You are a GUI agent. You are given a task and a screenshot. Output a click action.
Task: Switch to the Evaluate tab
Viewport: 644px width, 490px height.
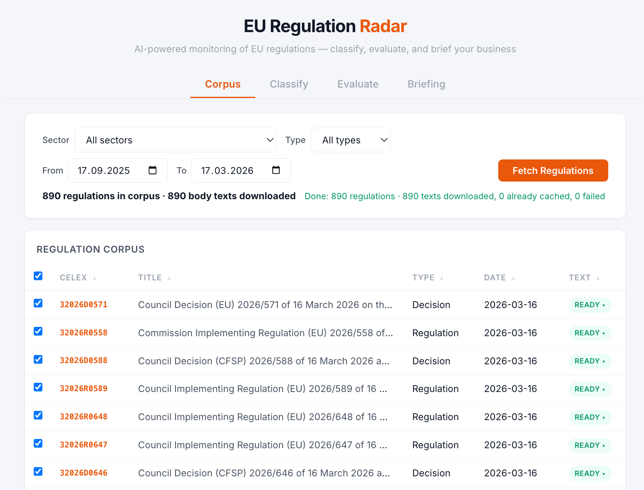(x=358, y=84)
